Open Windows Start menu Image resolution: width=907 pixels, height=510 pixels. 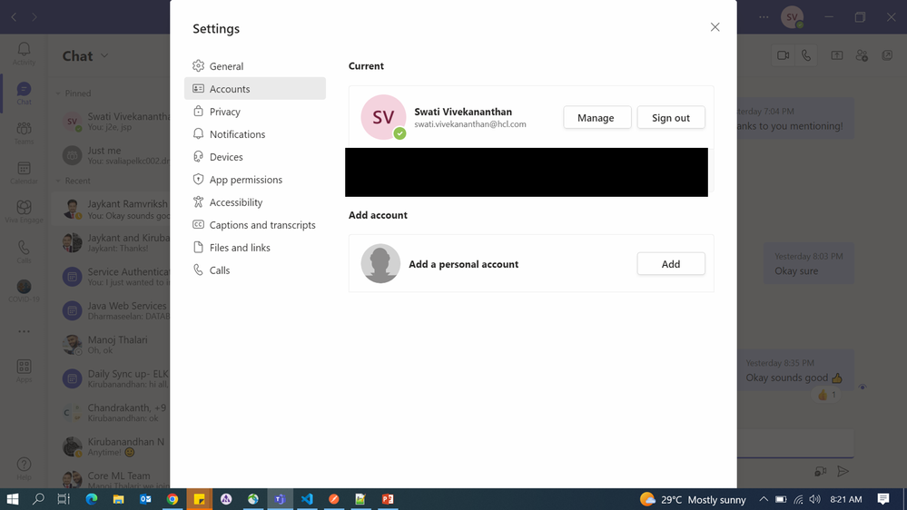click(12, 499)
